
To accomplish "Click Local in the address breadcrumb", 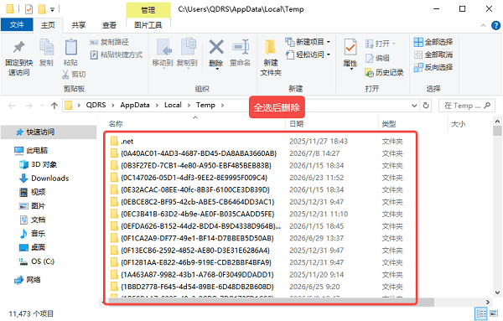I will coord(173,105).
